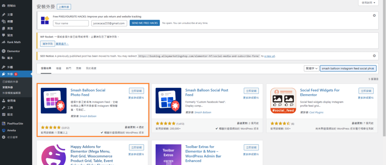Open the Amelia sidebar icon
The image size is (386, 165).
click(x=3, y=130)
